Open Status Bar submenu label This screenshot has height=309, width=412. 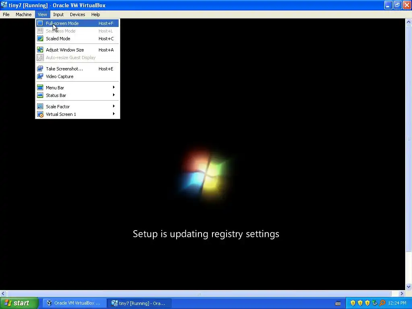pyautogui.click(x=56, y=95)
